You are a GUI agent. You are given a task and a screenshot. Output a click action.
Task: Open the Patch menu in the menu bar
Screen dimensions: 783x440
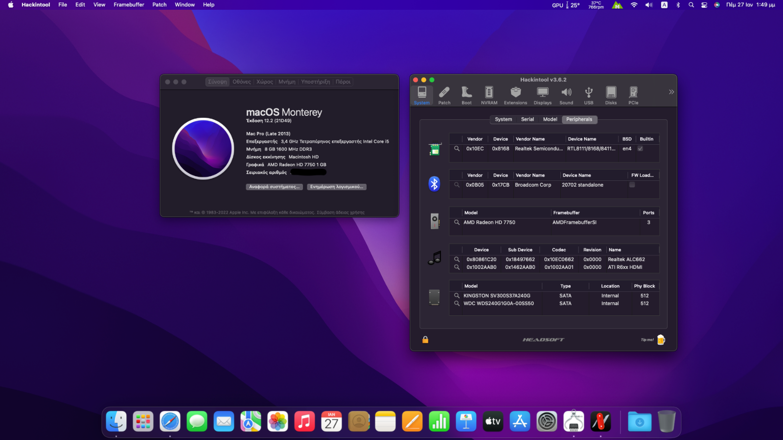pos(160,5)
